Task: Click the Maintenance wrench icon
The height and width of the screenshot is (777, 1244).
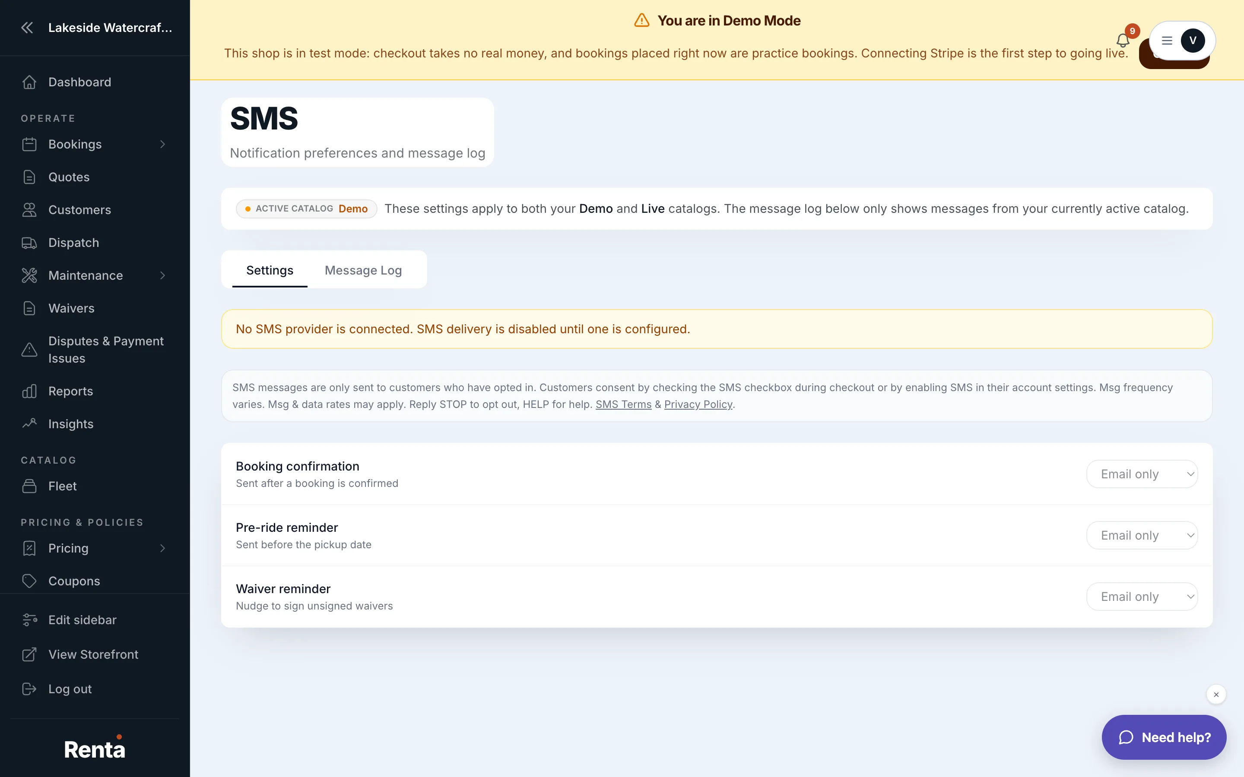Action: pyautogui.click(x=29, y=276)
